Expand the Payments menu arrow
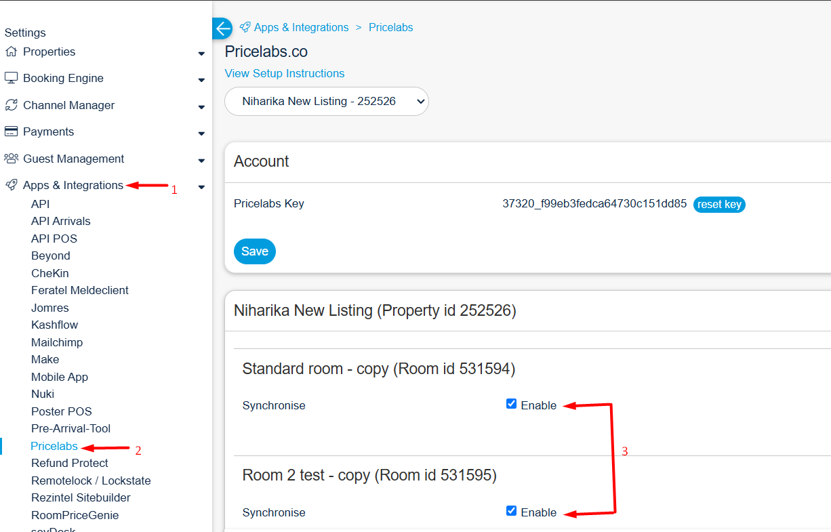Viewport: 831px width, 532px height. [x=201, y=134]
